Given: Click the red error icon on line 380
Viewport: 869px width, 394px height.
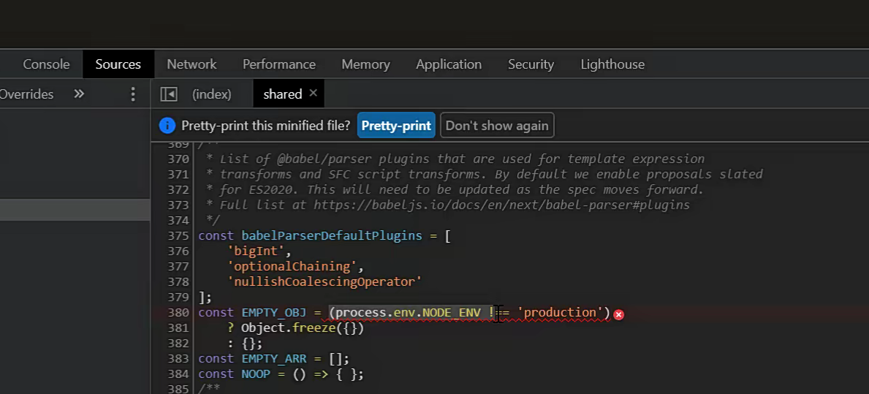Looking at the screenshot, I should coord(618,314).
